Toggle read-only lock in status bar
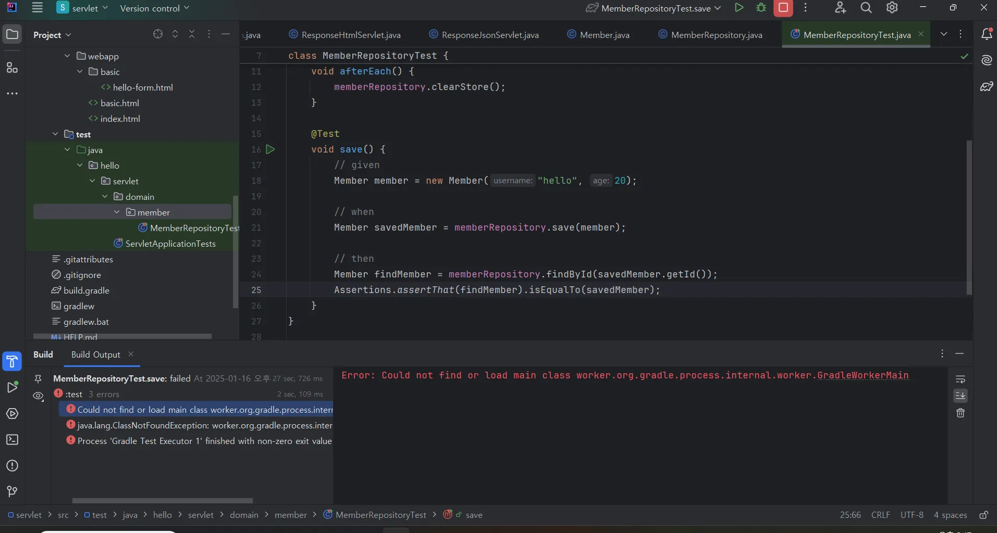This screenshot has width=997, height=533. click(x=983, y=515)
